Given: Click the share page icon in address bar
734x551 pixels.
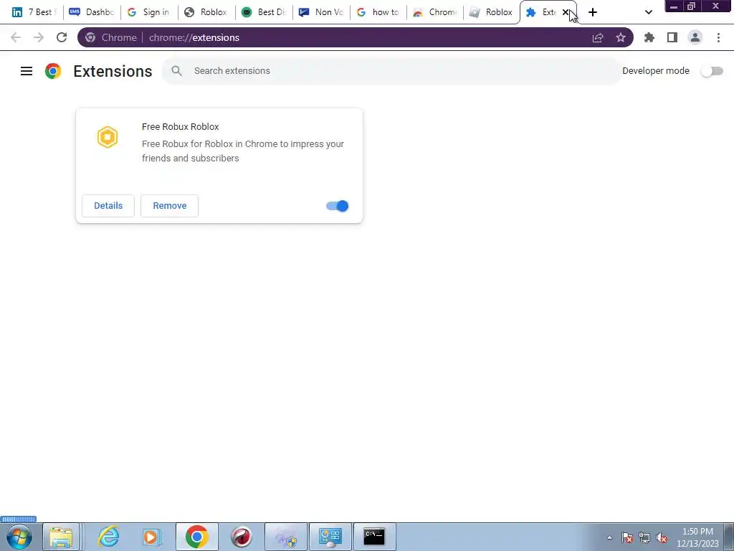Looking at the screenshot, I should (598, 37).
